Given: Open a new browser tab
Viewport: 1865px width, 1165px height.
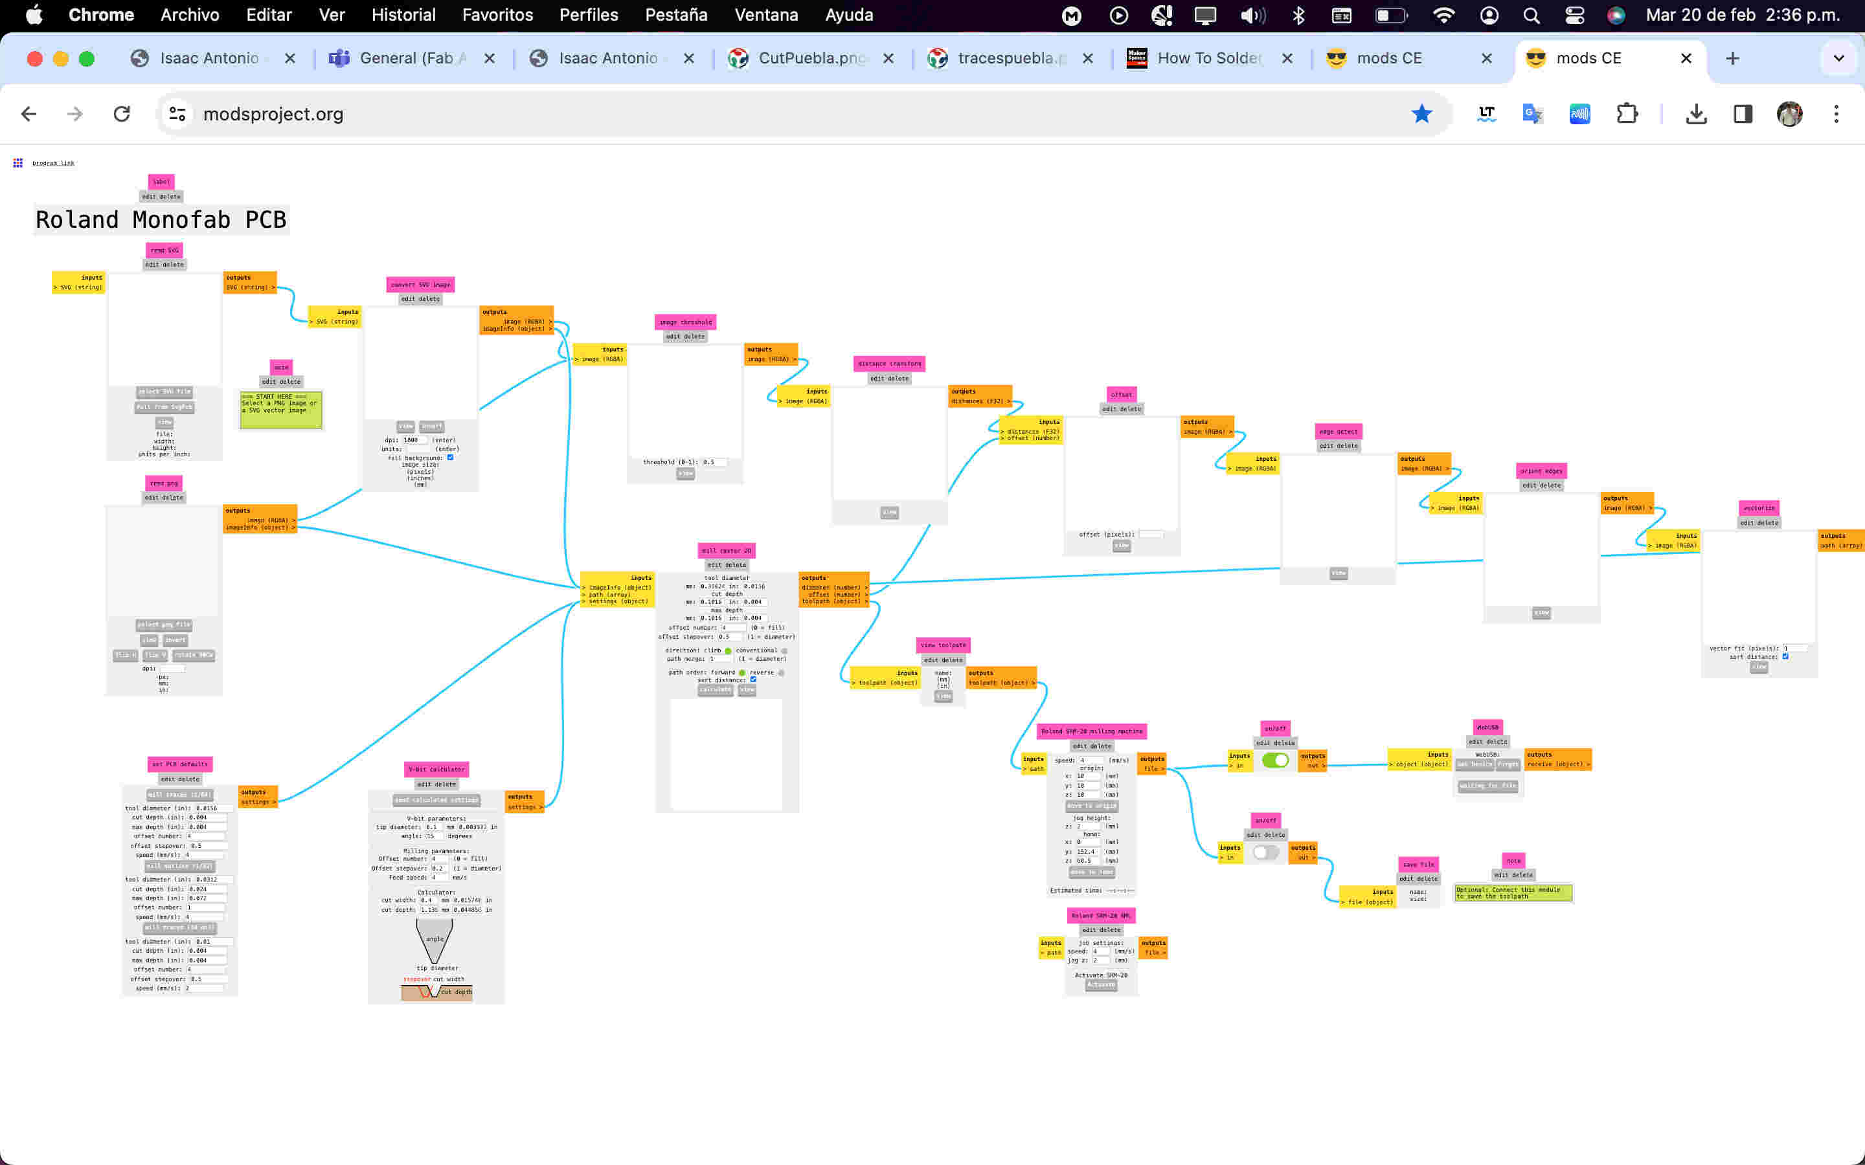Looking at the screenshot, I should [1732, 58].
